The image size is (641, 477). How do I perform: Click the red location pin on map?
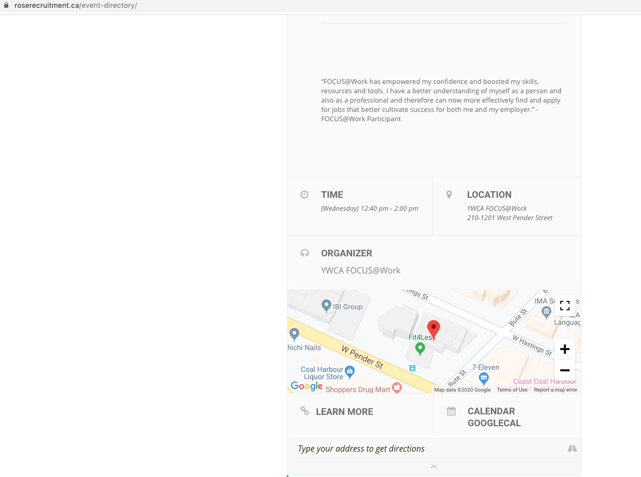pyautogui.click(x=433, y=329)
